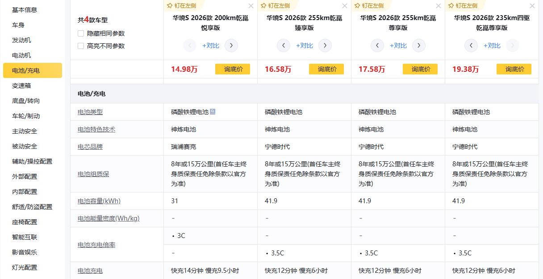
Task: Close the 235km四驱乾崑尊享版 column with X
Action: [x=532, y=6]
